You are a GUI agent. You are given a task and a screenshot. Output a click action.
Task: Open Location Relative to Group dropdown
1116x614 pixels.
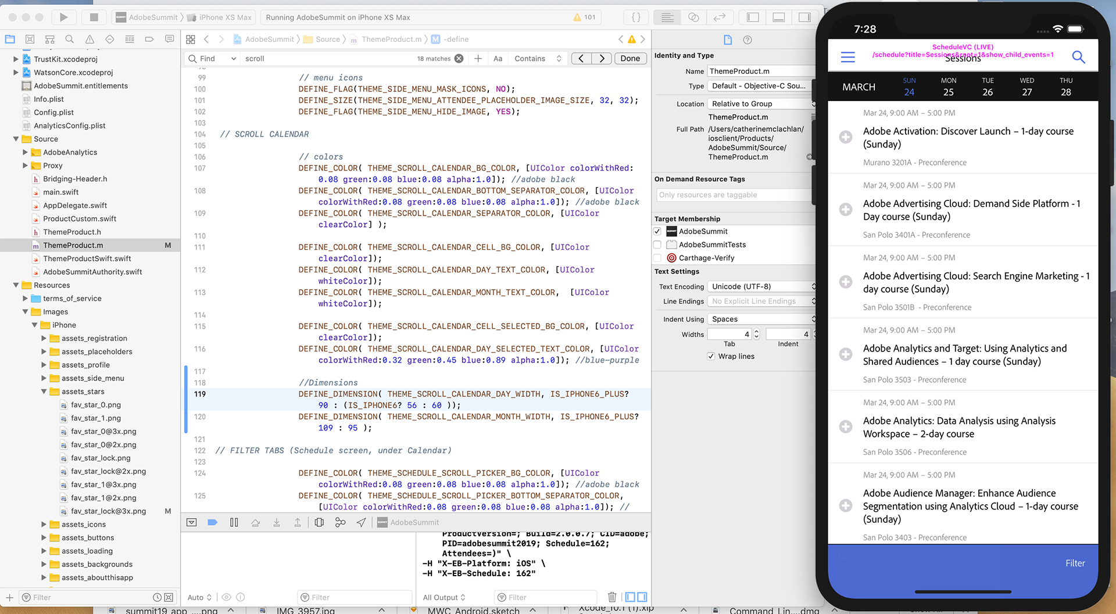coord(761,103)
